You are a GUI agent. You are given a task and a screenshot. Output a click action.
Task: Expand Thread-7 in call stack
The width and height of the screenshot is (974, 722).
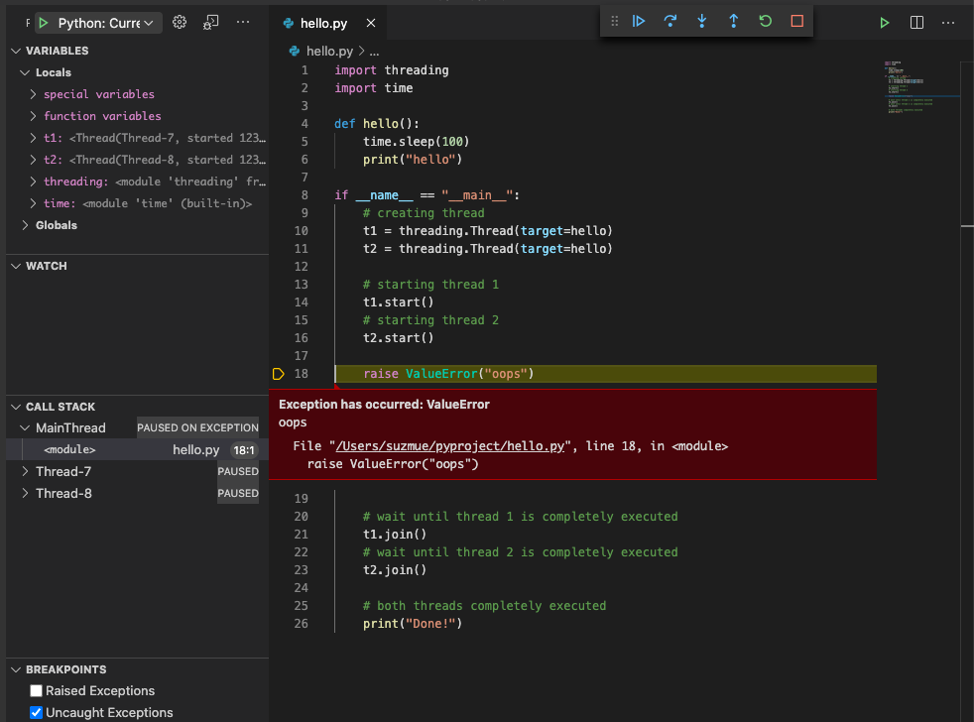pos(25,472)
